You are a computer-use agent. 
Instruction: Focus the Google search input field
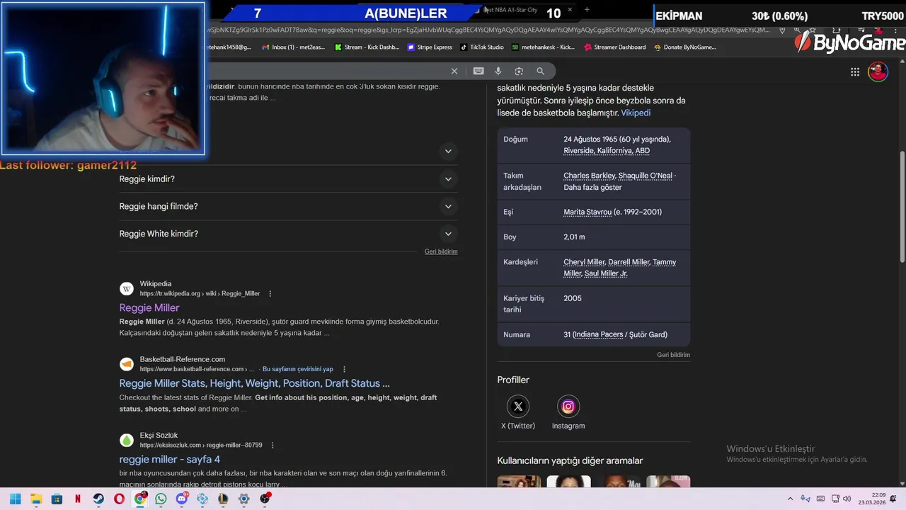[326, 71]
